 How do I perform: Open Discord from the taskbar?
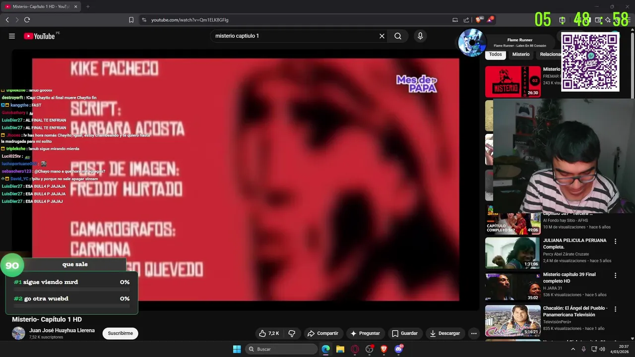398,349
